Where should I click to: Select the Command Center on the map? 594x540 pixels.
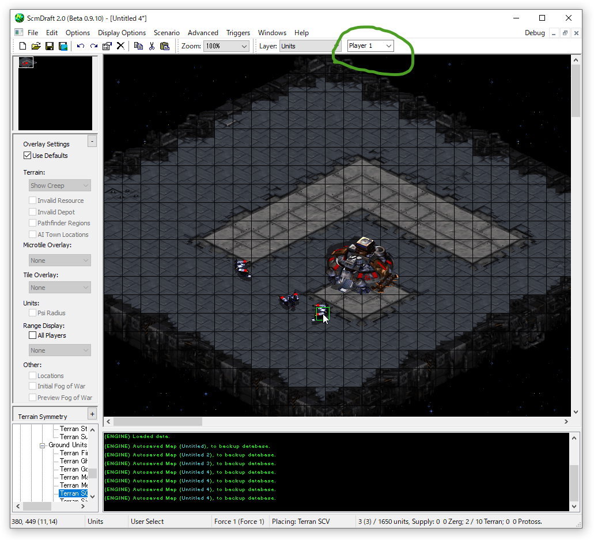pyautogui.click(x=362, y=266)
